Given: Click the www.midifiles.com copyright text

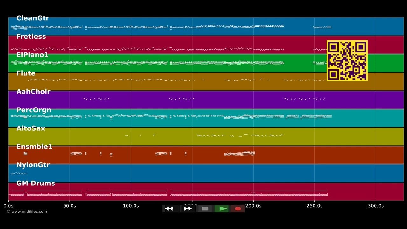Looking at the screenshot, I should point(27,212).
